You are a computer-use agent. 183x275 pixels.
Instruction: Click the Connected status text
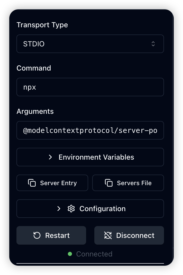pos(94,254)
